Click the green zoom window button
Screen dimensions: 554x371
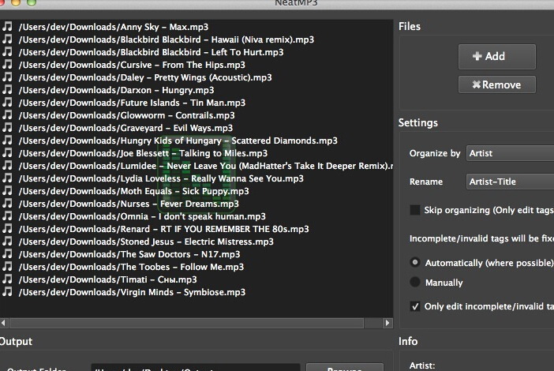tap(32, 3)
